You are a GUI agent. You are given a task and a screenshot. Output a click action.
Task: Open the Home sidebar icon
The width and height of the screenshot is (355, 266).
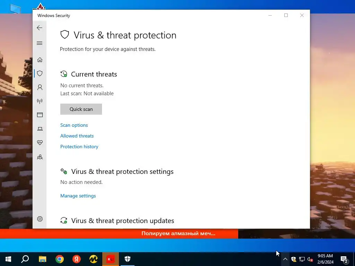coord(40,60)
